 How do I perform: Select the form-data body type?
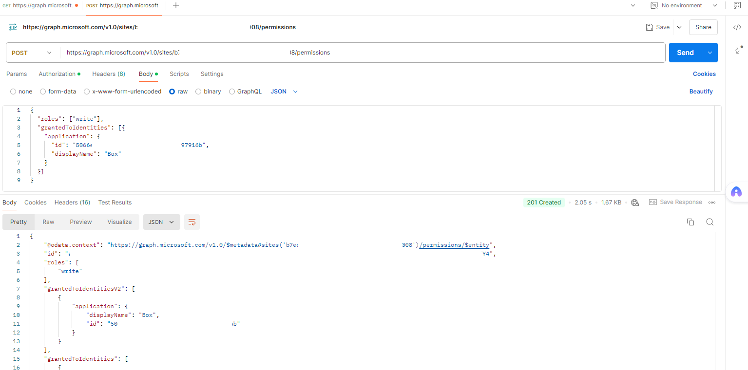point(43,91)
